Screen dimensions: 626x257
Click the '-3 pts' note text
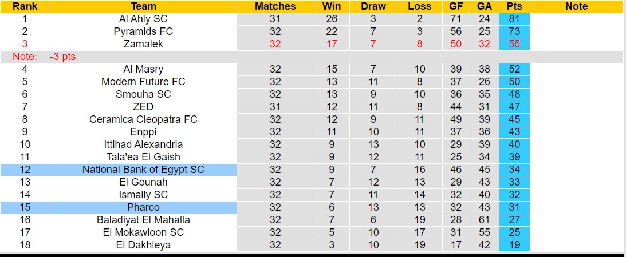63,57
